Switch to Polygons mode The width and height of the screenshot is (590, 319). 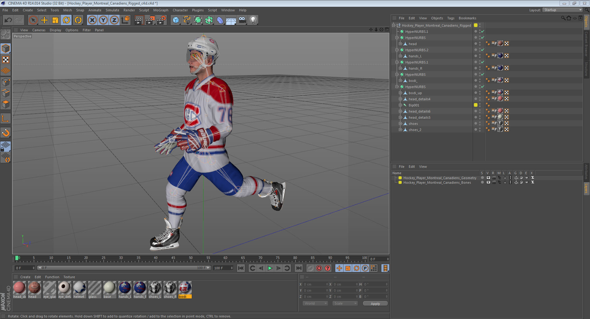click(6, 104)
